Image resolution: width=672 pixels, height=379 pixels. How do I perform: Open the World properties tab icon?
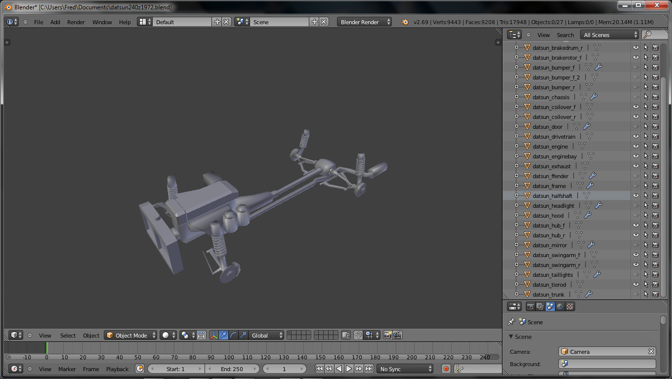(x=560, y=306)
